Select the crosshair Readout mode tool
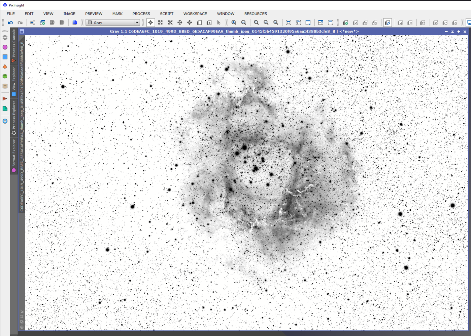 (150, 23)
